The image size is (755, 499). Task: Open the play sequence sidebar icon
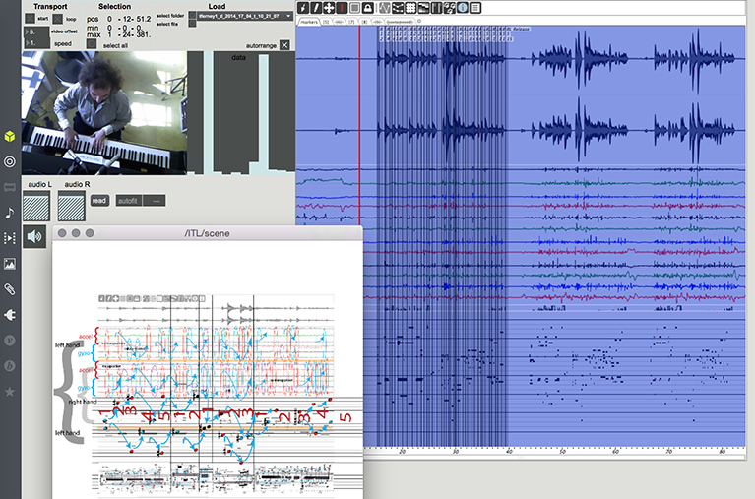[10, 238]
